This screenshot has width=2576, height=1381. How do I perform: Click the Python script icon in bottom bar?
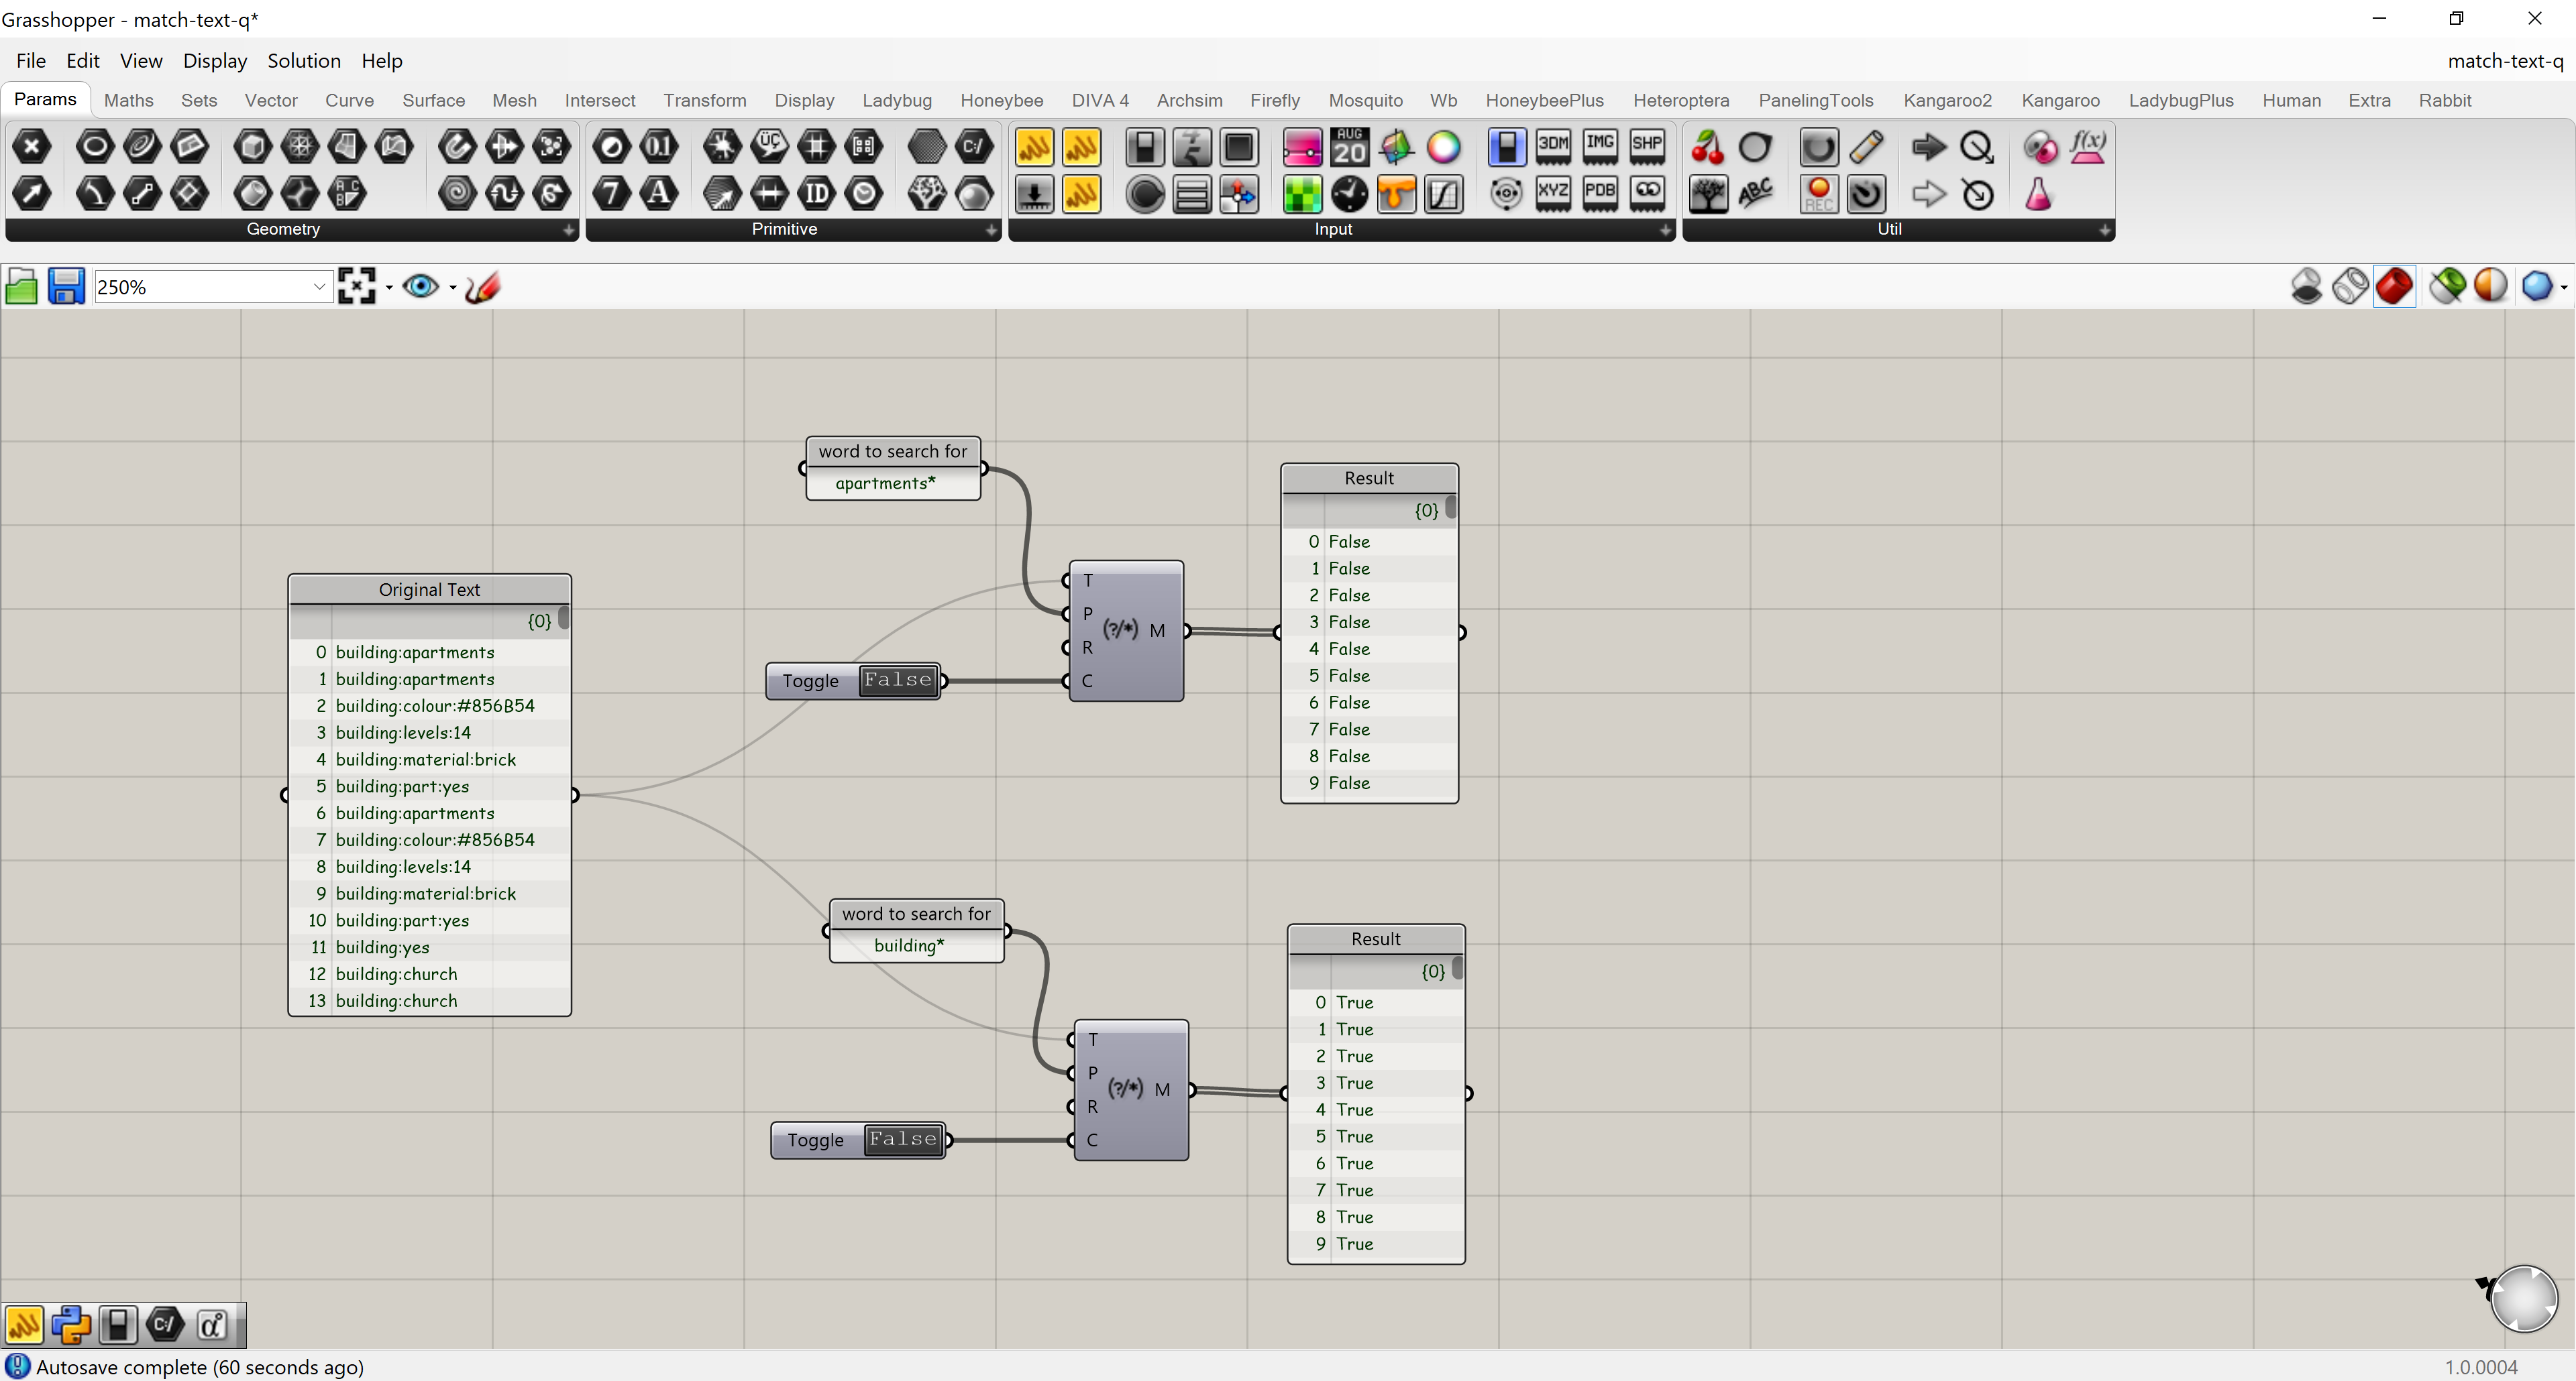pyautogui.click(x=71, y=1325)
